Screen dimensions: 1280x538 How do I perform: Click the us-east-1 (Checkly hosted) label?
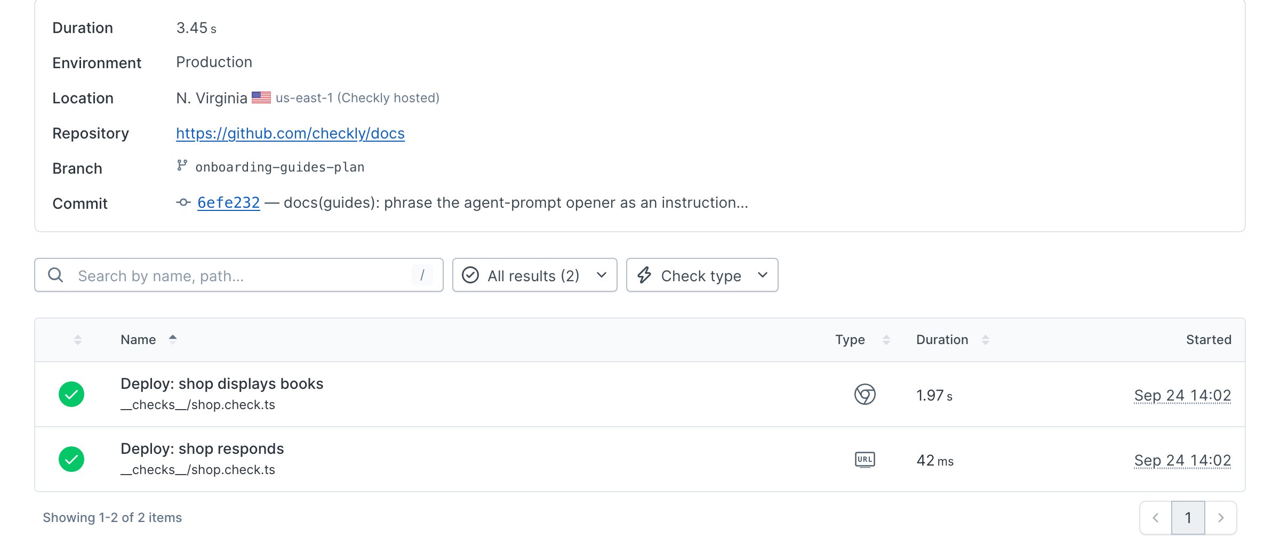tap(357, 98)
